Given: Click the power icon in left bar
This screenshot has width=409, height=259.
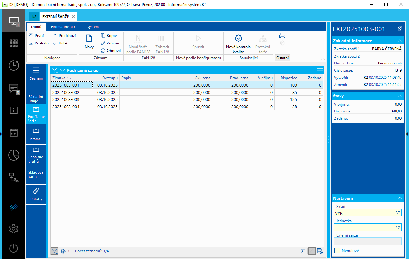Looking at the screenshot, I should (x=13, y=248).
